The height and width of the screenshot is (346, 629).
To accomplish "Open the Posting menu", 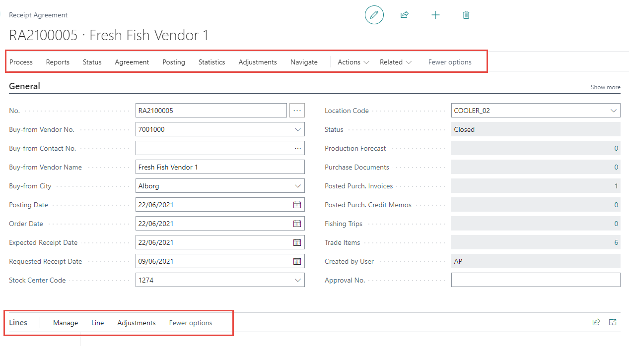I will pyautogui.click(x=174, y=62).
